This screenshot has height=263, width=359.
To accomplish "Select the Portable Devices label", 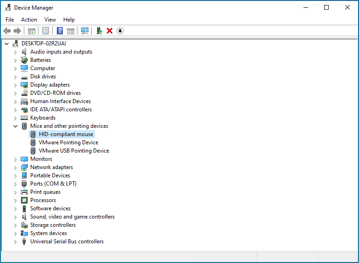I will click(x=50, y=175).
